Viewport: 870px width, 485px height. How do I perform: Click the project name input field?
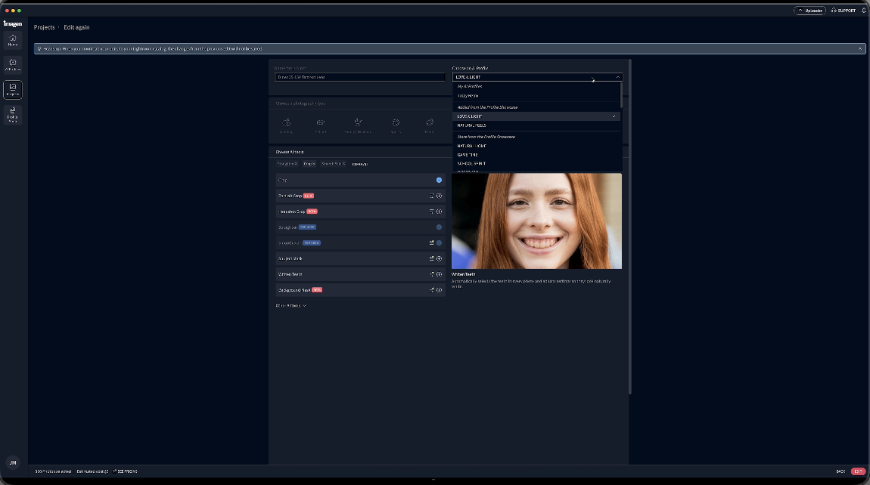(360, 76)
